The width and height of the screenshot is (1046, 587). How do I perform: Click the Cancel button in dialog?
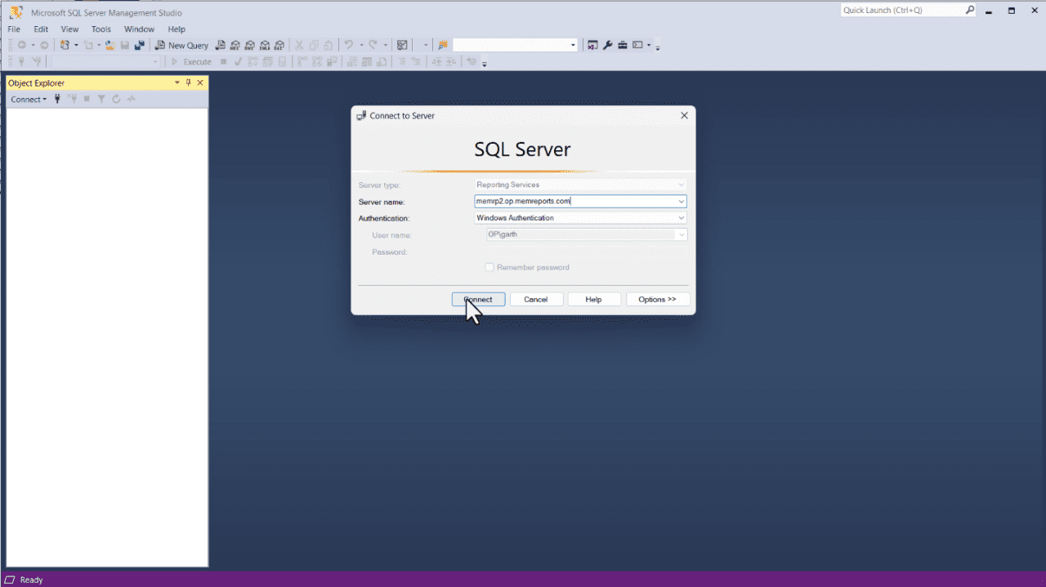point(536,300)
